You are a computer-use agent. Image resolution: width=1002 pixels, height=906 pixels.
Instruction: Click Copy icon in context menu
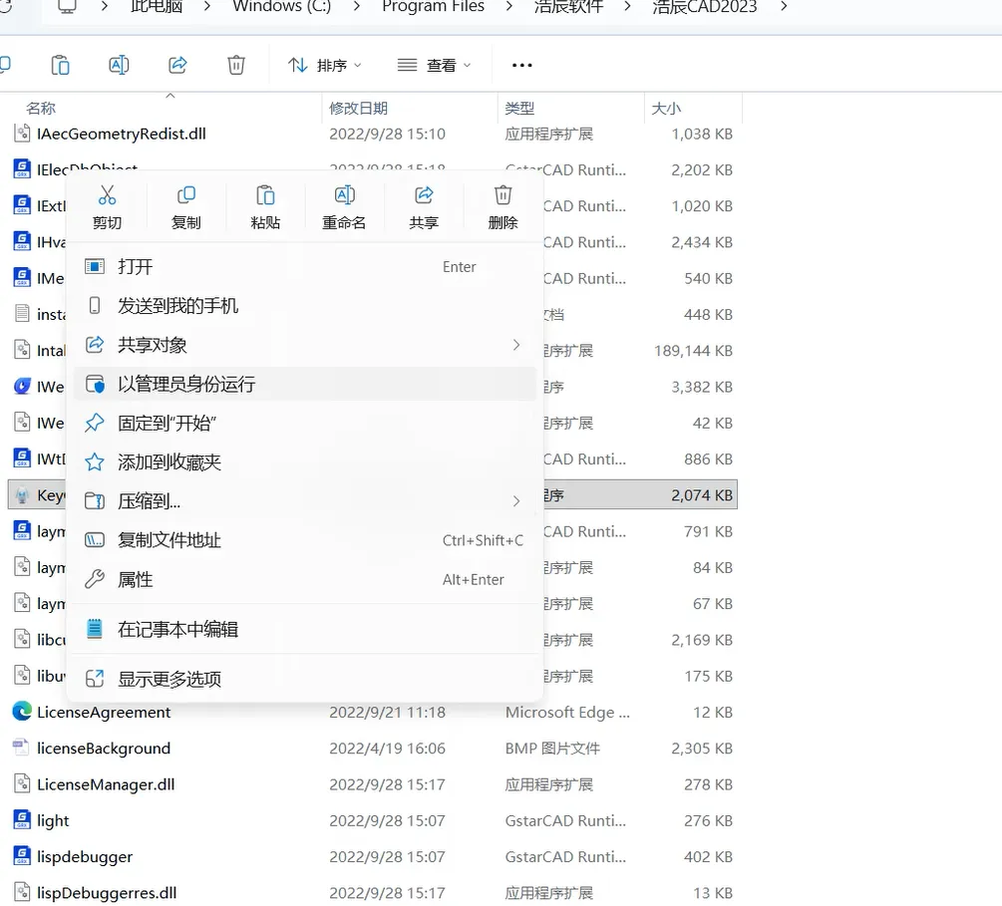186,195
